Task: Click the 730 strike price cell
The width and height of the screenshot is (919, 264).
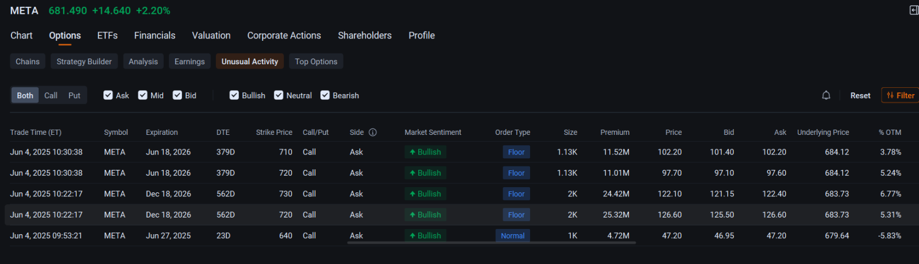Action: [285, 194]
